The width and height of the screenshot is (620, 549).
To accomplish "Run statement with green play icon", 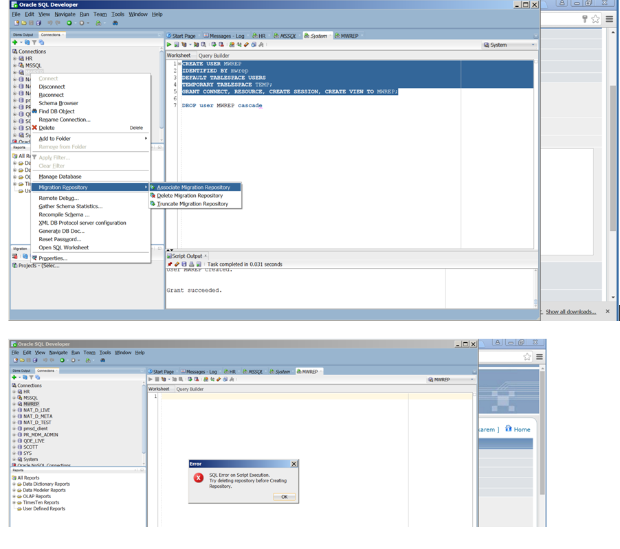I will [x=170, y=45].
